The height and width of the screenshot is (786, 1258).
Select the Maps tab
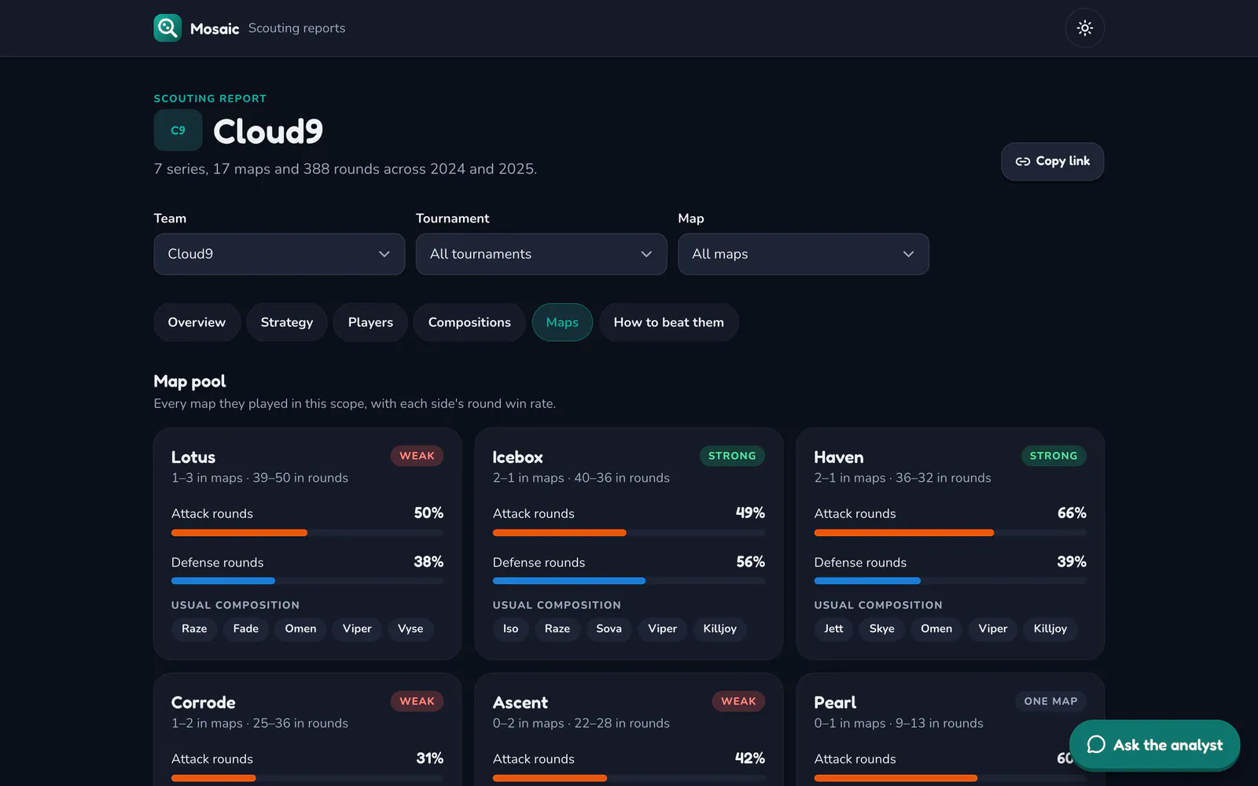(x=562, y=322)
